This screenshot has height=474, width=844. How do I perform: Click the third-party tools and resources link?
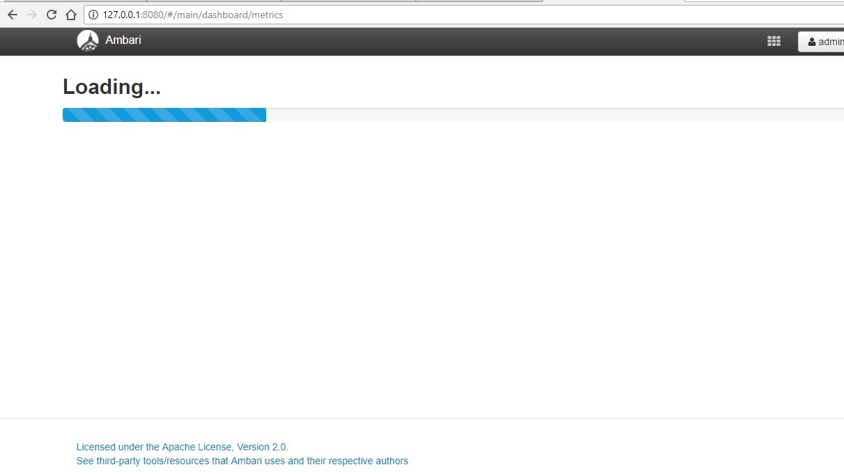242,461
